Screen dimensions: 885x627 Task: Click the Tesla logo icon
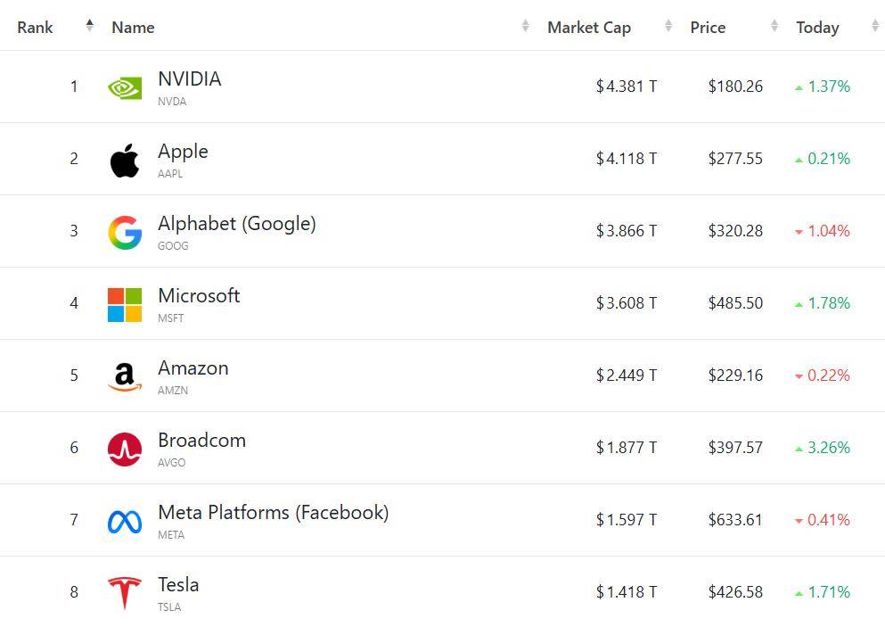click(125, 593)
